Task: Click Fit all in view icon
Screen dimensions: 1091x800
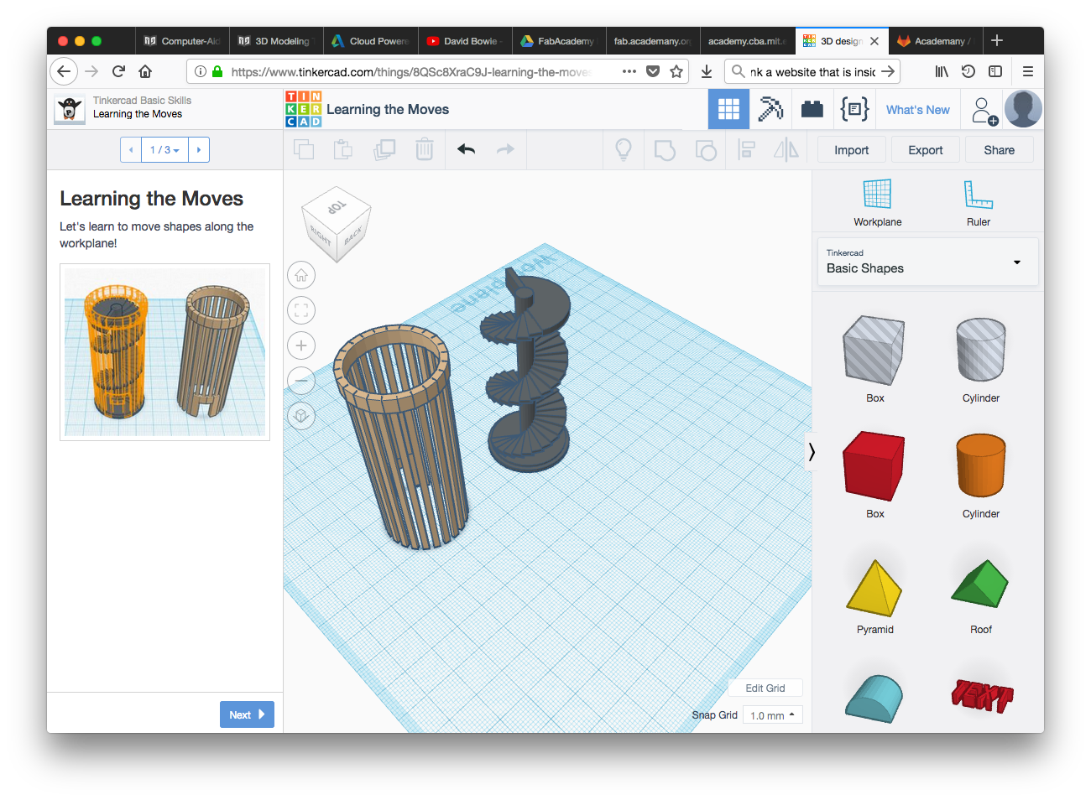Action: [301, 310]
